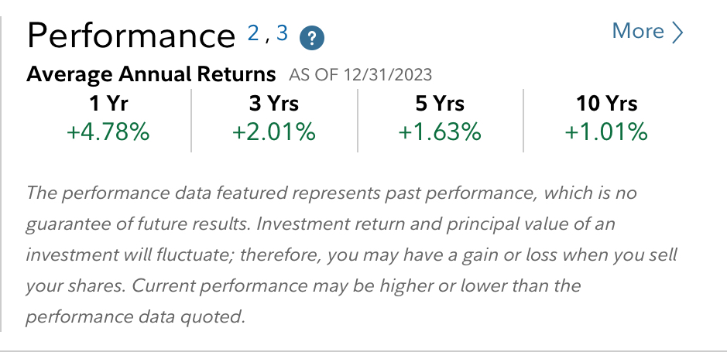The image size is (727, 352).
Task: Click the More link
Action: (x=638, y=31)
